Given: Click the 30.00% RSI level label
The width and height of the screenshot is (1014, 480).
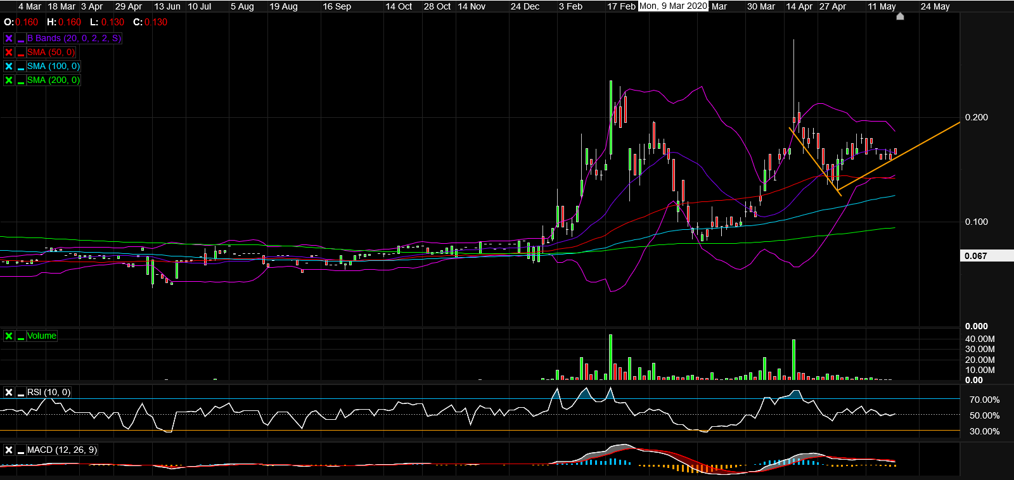Looking at the screenshot, I should tap(985, 432).
